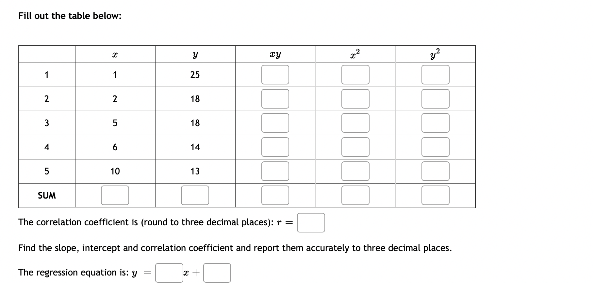Click the y² input field for row 4
594x283 pixels.
click(x=436, y=147)
